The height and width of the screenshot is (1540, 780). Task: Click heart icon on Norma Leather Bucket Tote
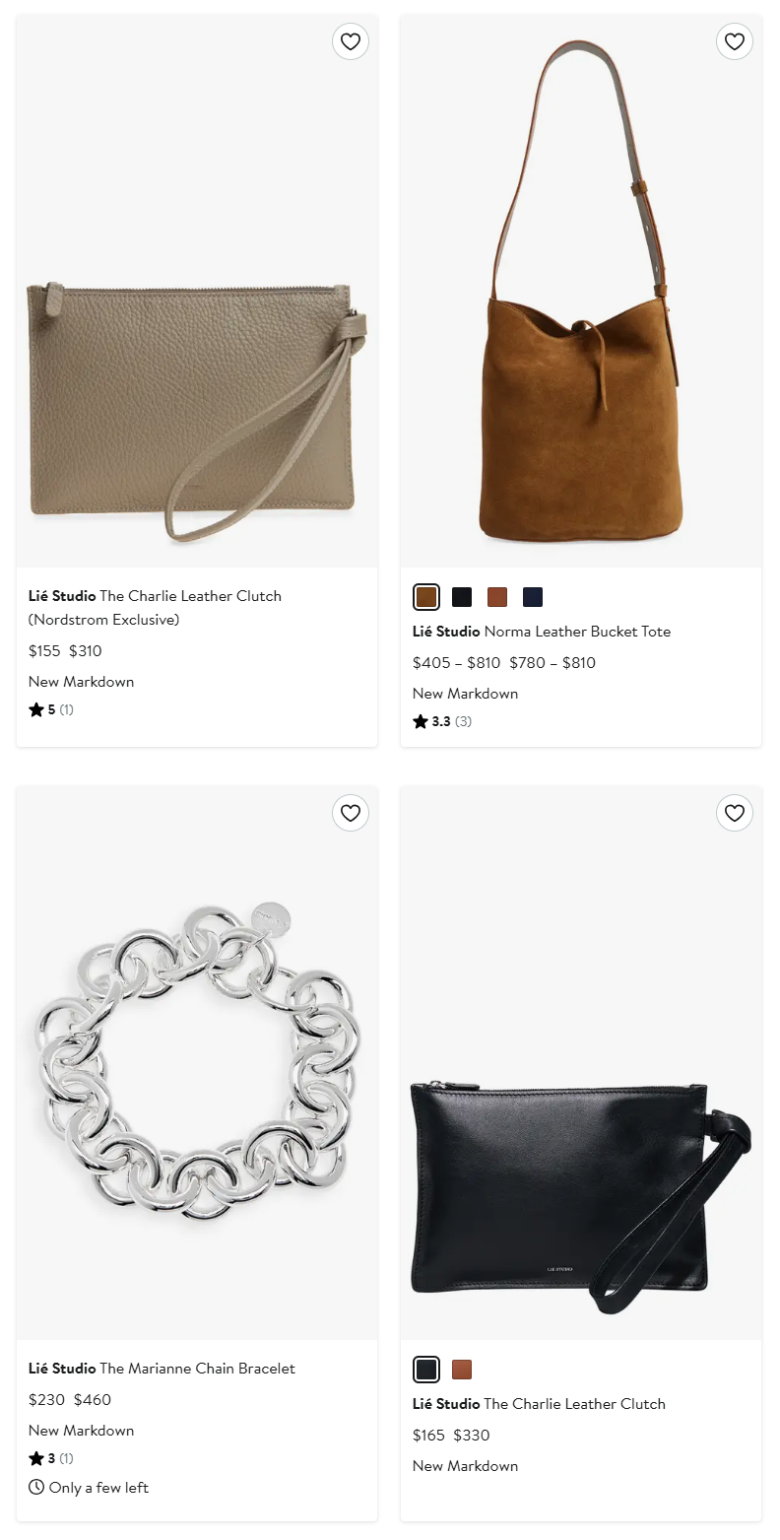coord(735,41)
